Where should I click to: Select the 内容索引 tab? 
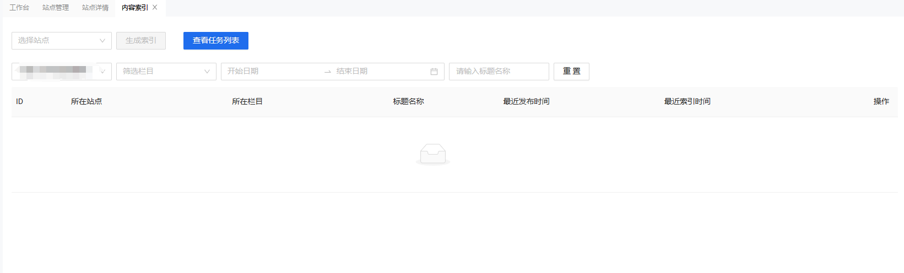pos(135,8)
